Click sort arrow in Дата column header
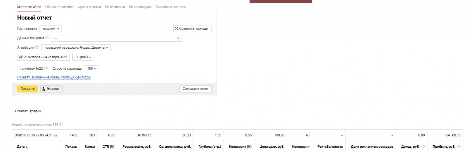Screen dimensions: 467x152 click(27, 147)
